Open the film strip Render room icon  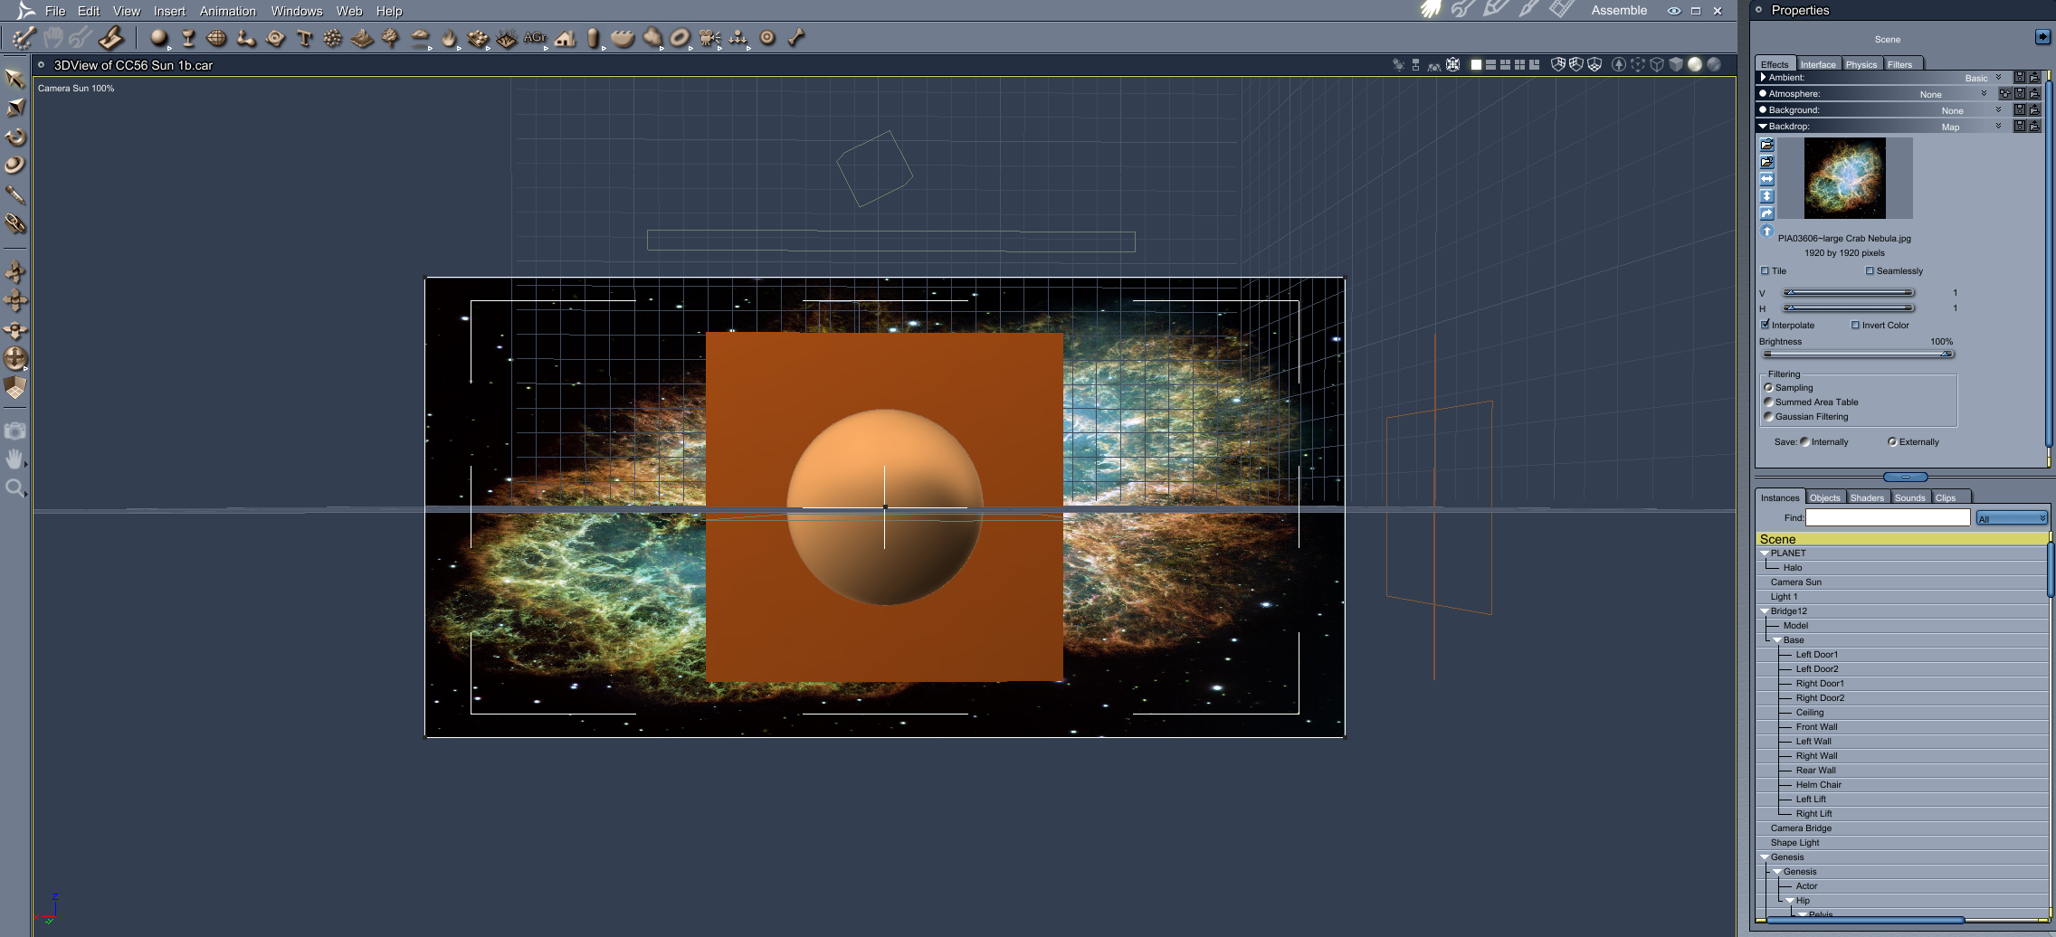1562,10
